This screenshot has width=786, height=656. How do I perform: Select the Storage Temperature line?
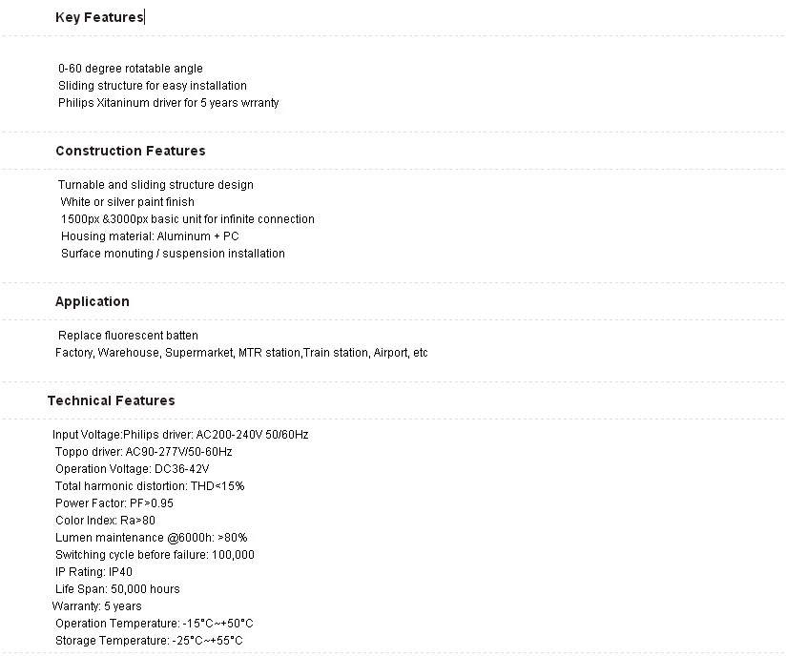tap(149, 641)
